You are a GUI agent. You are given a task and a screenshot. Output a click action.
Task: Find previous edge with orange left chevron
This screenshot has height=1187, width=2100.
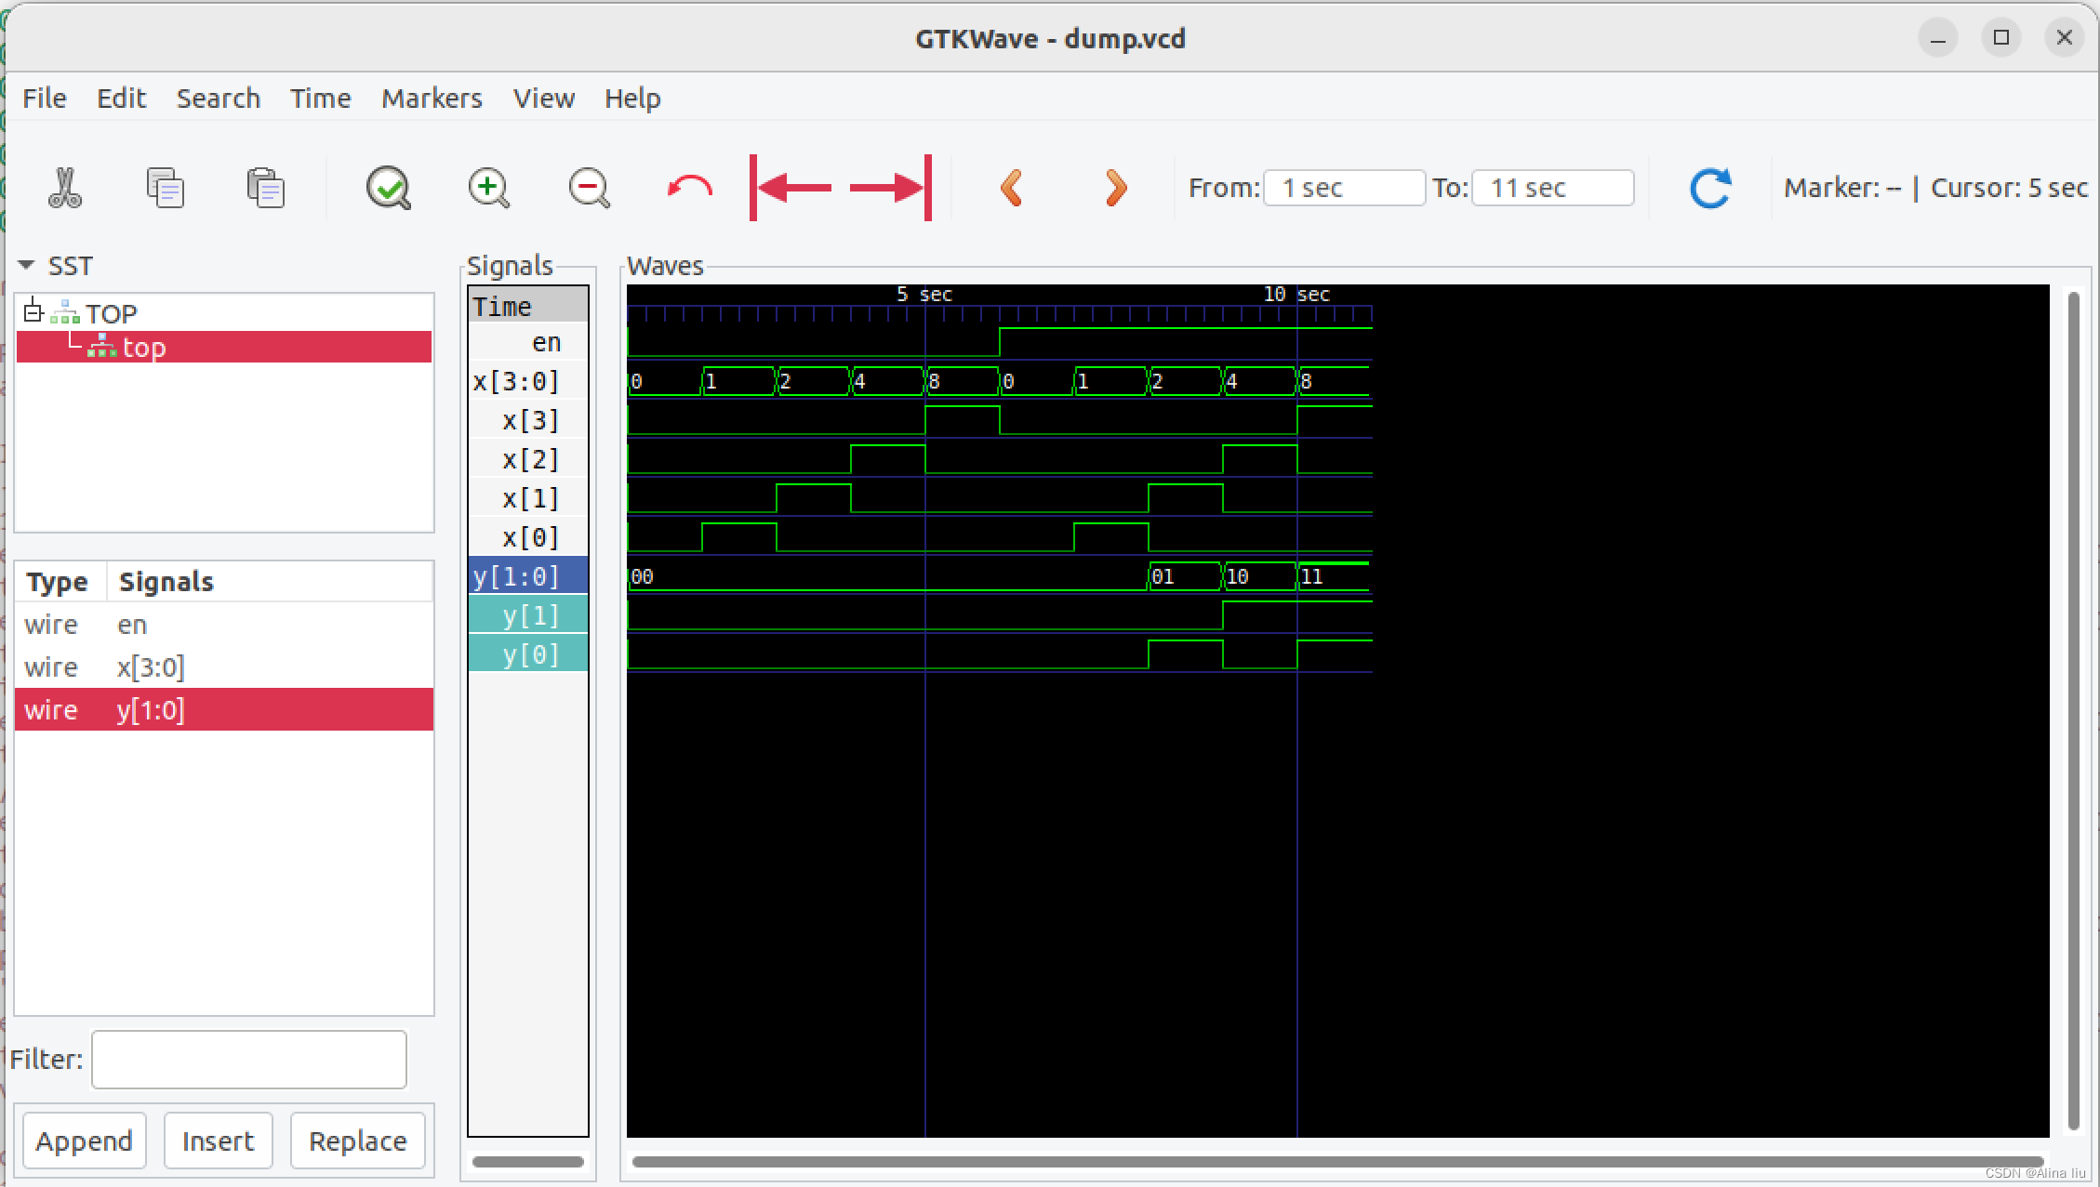[1012, 188]
